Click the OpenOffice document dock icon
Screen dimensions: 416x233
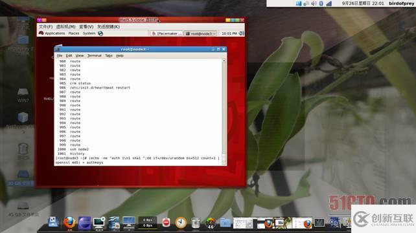pos(114,223)
